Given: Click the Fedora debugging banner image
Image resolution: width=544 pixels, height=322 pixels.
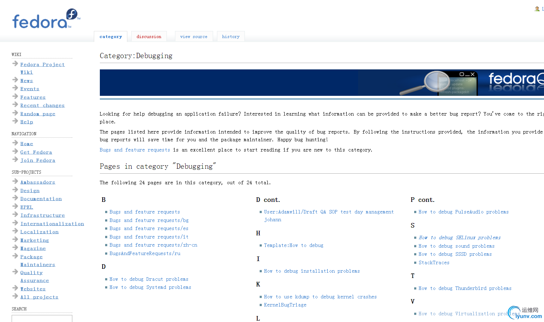Looking at the screenshot, I should click(322, 82).
